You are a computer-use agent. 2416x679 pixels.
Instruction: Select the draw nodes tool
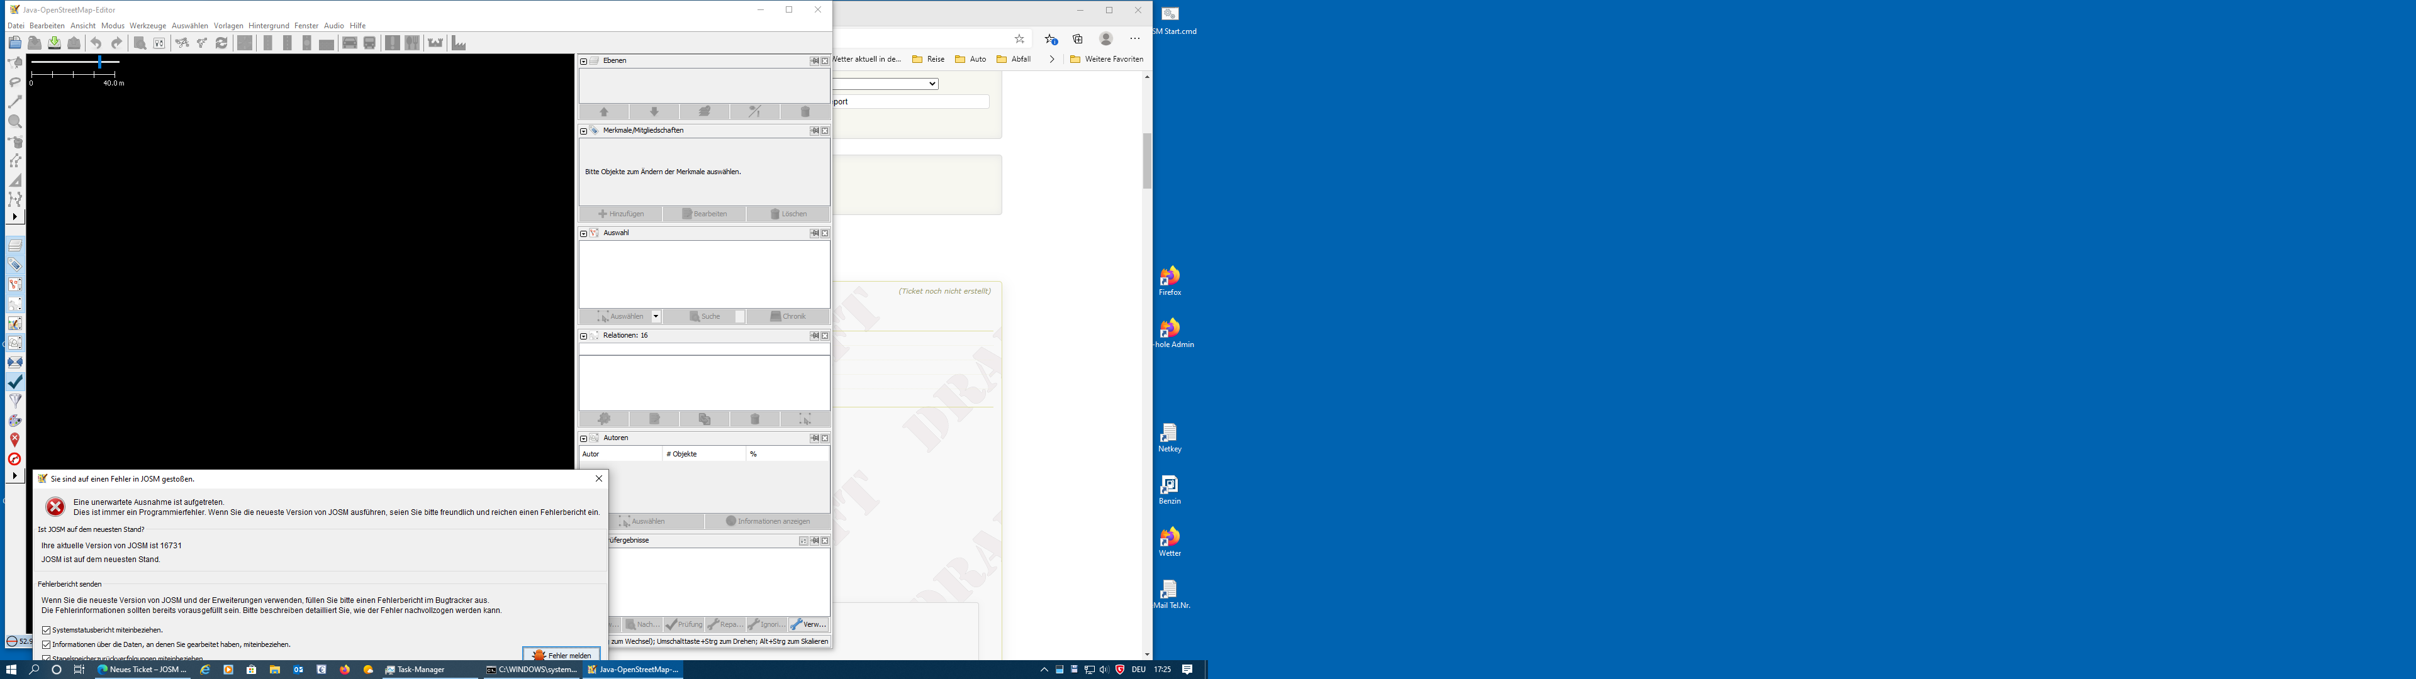coord(15,101)
